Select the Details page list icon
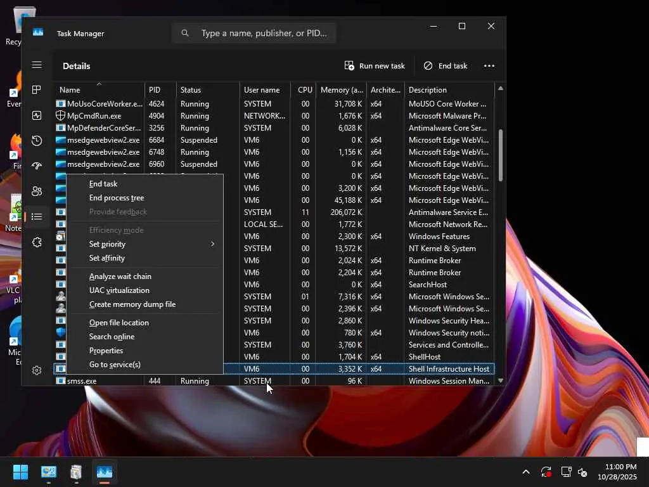The image size is (649, 487). [x=37, y=217]
